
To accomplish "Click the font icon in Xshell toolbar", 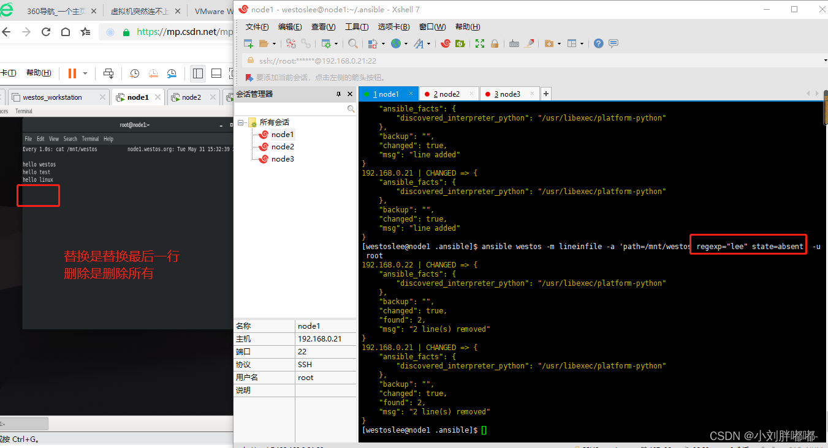I will pyautogui.click(x=419, y=43).
